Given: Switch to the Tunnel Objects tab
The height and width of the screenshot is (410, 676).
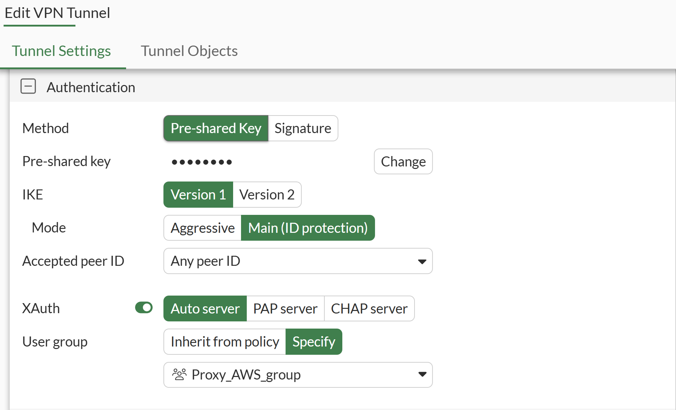Looking at the screenshot, I should tap(189, 51).
